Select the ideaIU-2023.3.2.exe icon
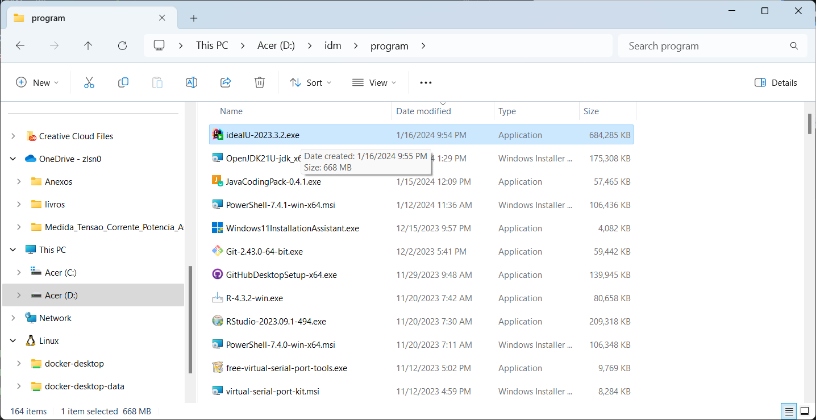This screenshot has height=420, width=816. click(217, 135)
